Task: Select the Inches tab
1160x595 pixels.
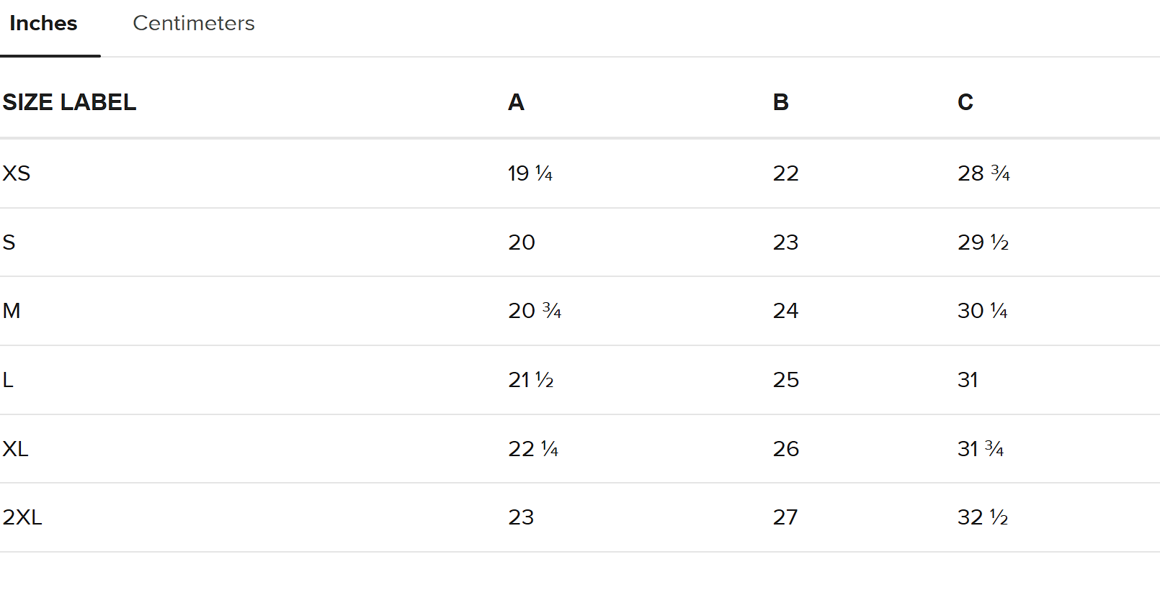Action: coord(43,23)
